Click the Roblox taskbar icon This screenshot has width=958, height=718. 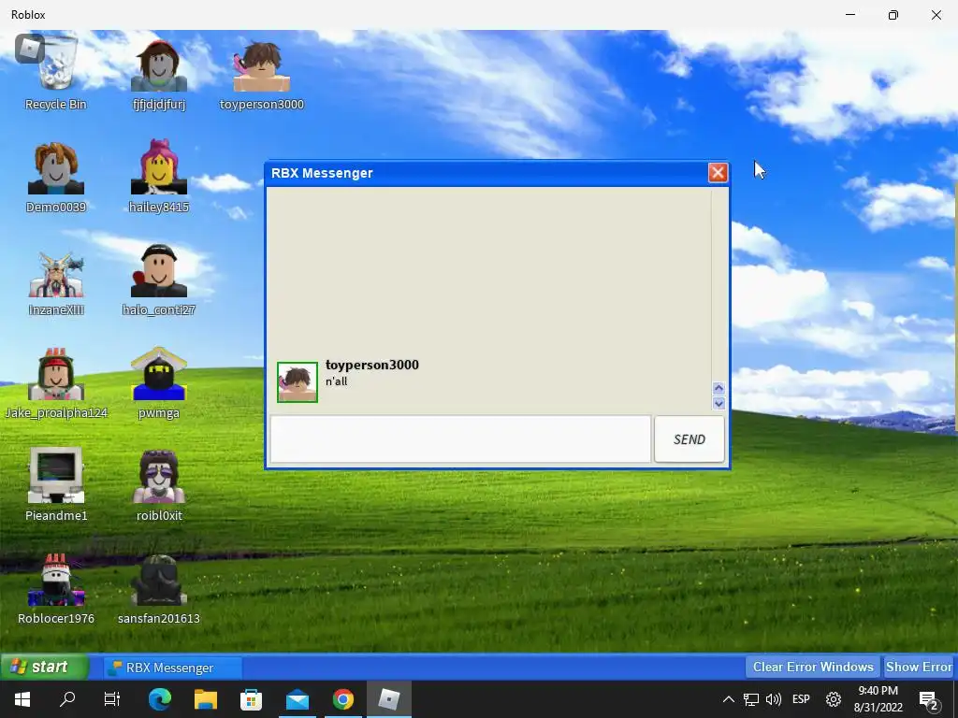389,699
